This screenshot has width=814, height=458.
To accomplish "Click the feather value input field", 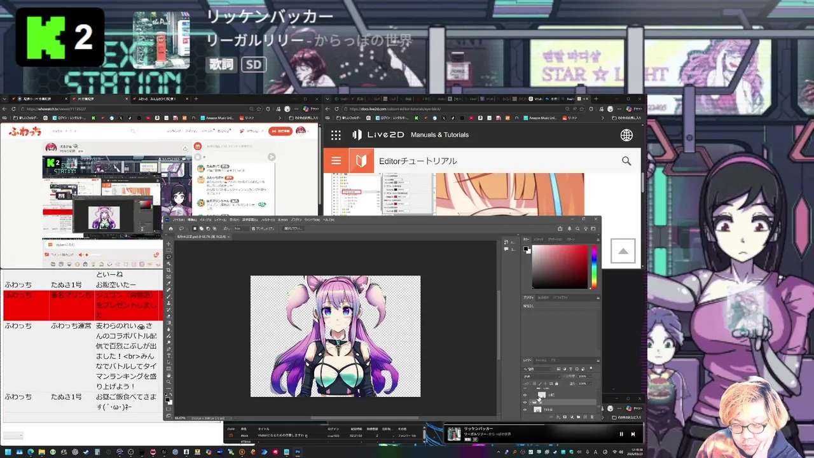I will click(x=242, y=228).
